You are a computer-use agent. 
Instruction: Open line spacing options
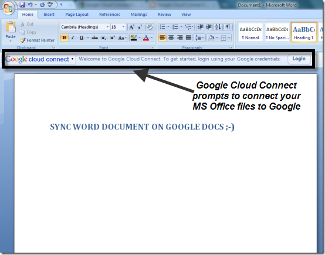point(199,38)
